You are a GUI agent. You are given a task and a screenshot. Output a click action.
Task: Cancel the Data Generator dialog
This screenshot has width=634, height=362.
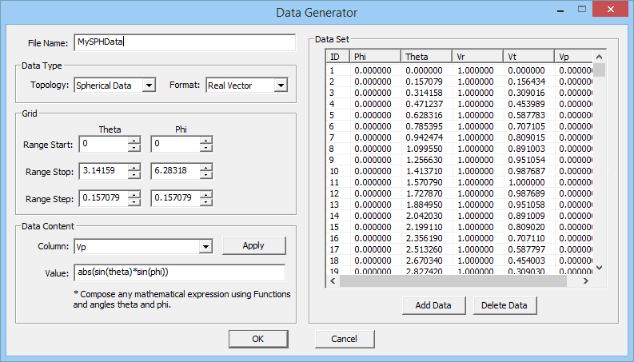pyautogui.click(x=344, y=339)
